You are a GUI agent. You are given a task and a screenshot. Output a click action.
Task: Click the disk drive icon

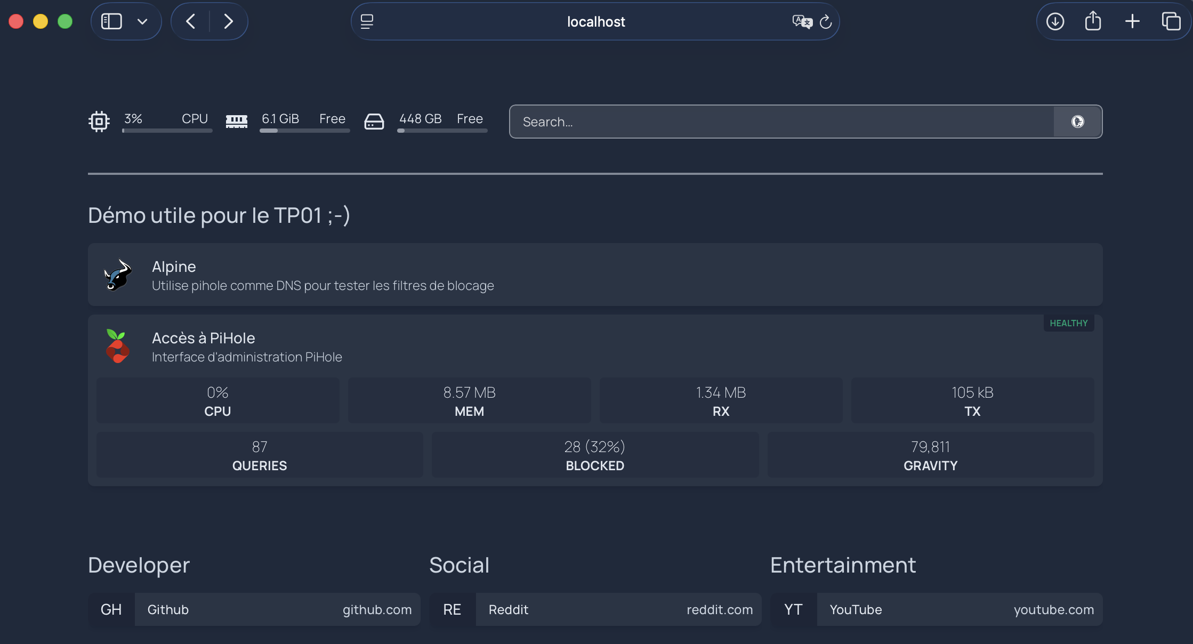(x=374, y=122)
